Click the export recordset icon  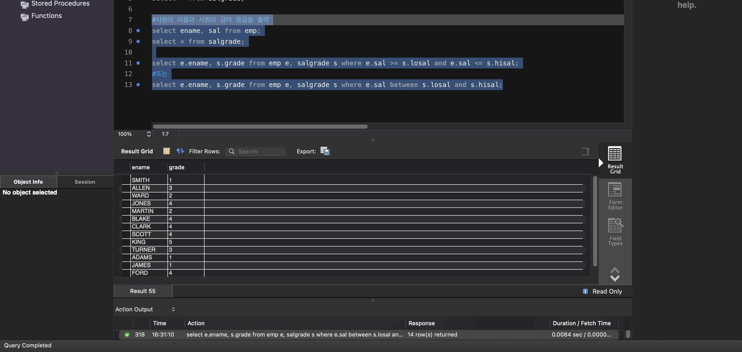(x=325, y=151)
